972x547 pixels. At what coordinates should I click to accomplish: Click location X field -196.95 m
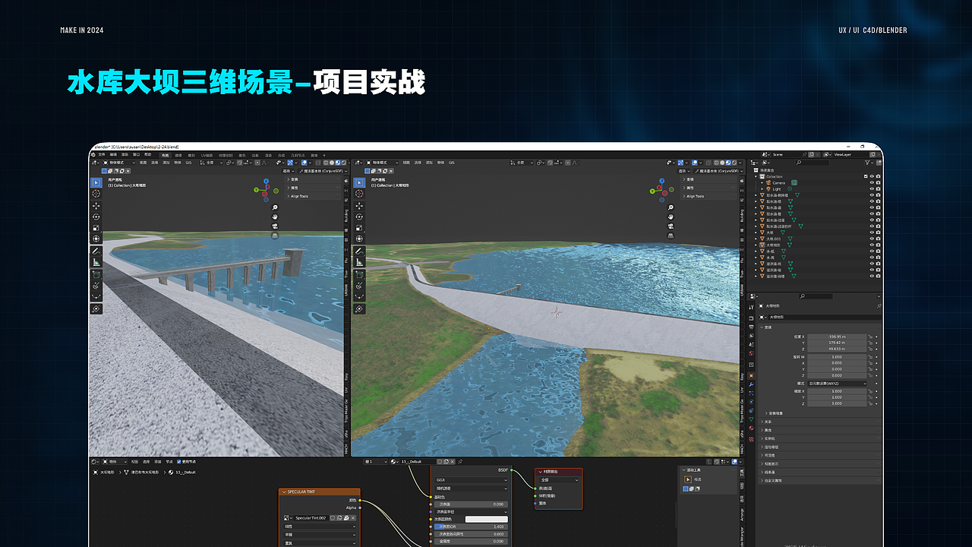coord(837,337)
